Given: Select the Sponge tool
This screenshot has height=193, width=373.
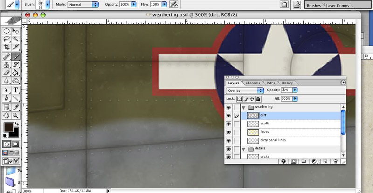Looking at the screenshot, I should [16, 81].
